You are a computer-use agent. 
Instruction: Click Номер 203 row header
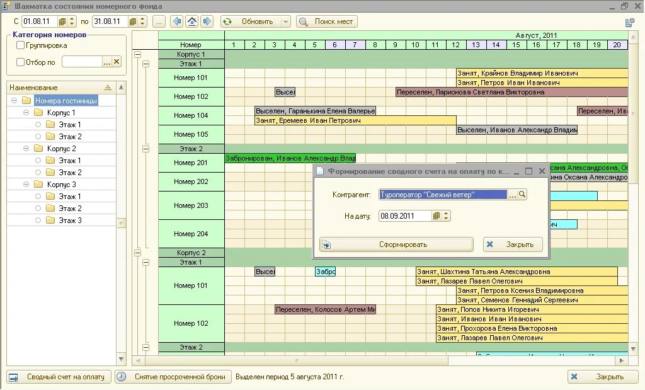[x=191, y=205]
